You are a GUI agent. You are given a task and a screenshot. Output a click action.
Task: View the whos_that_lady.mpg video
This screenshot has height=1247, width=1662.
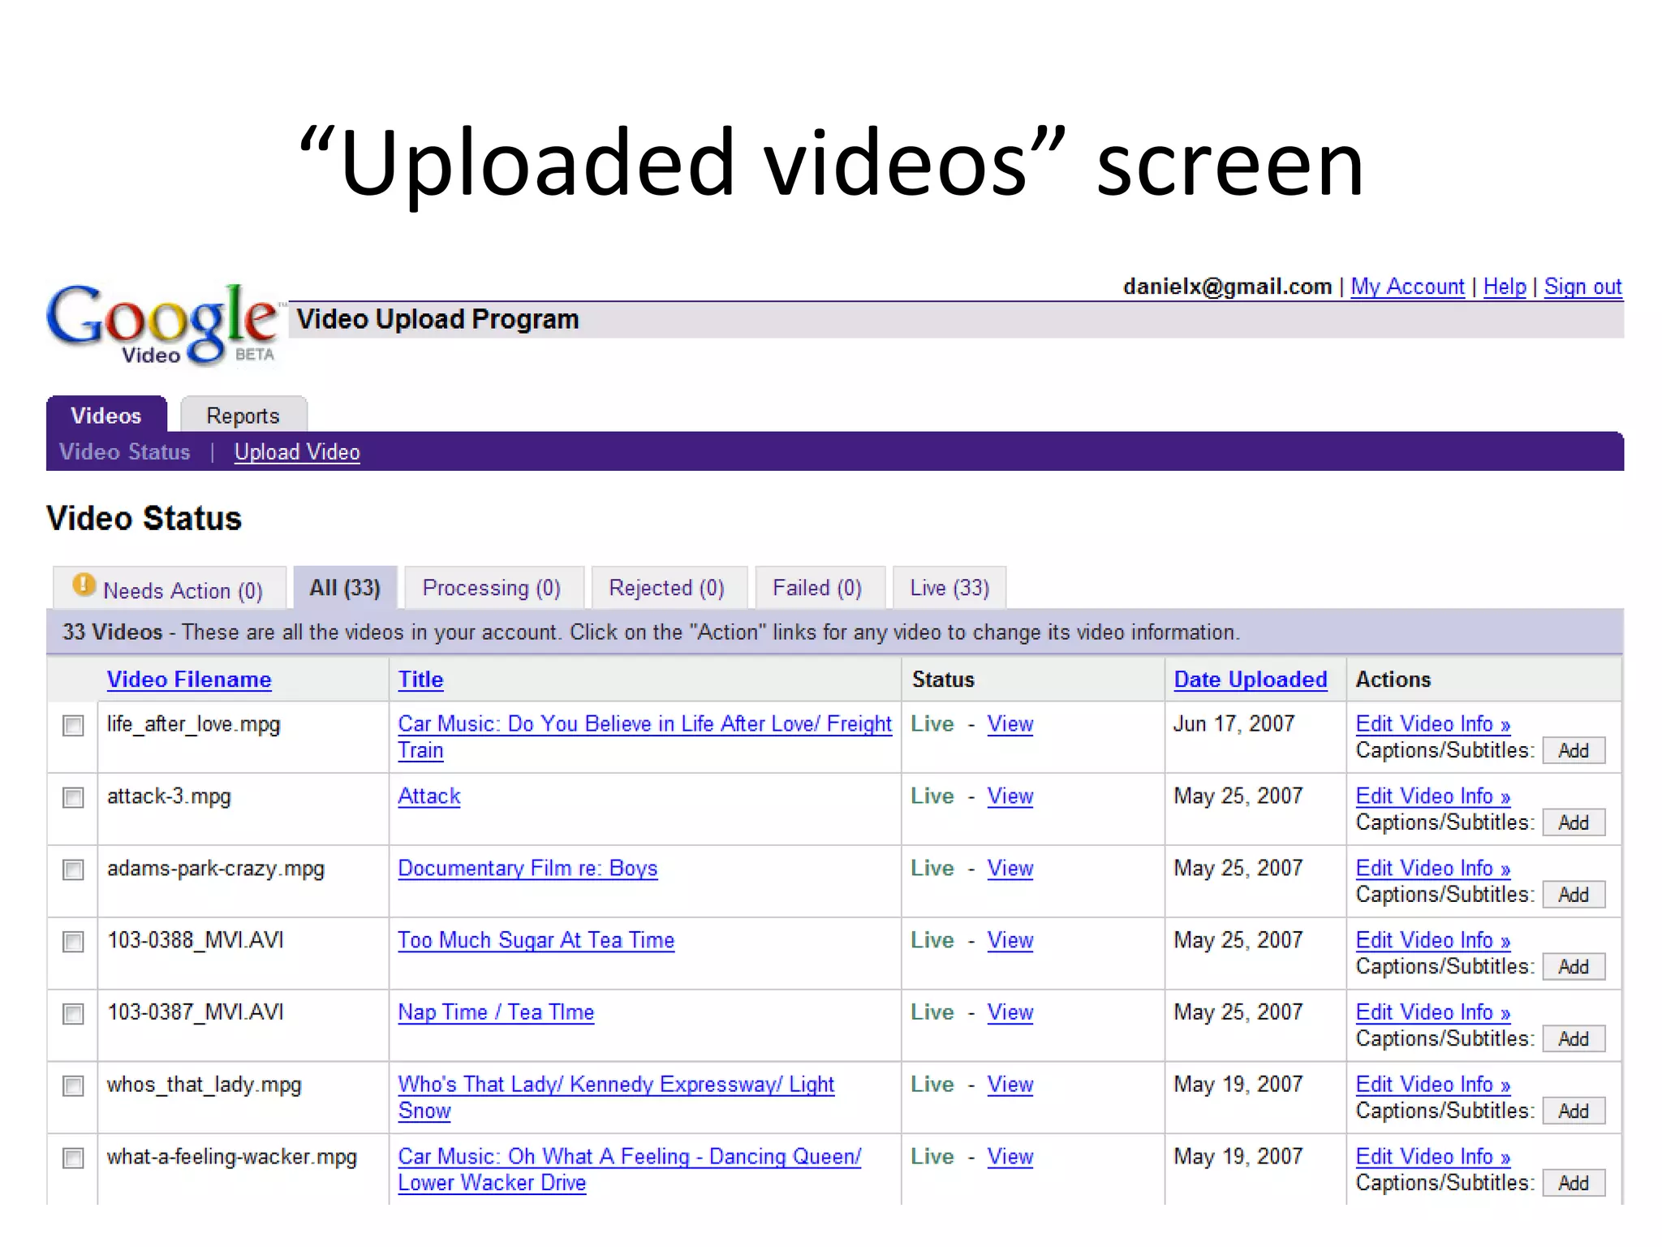[1010, 1085]
